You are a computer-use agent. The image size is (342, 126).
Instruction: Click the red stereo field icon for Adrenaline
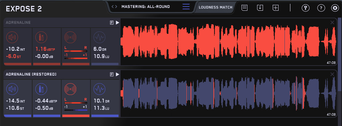pyautogui.click(x=70, y=37)
